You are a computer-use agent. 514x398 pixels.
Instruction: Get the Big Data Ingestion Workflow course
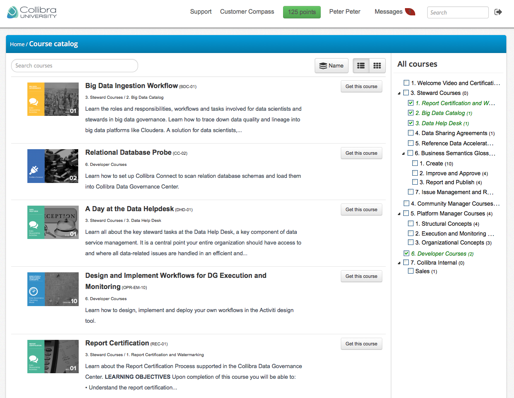coord(361,86)
